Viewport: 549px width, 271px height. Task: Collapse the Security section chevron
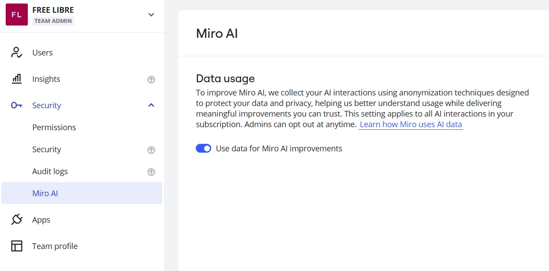coord(151,105)
